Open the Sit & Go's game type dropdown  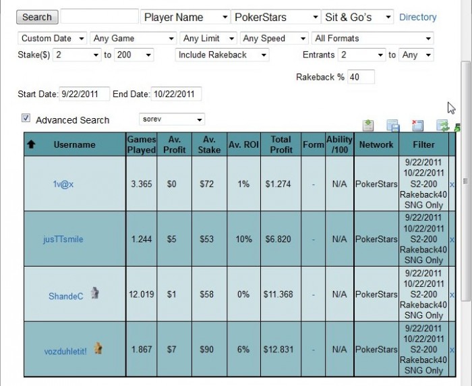[359, 17]
